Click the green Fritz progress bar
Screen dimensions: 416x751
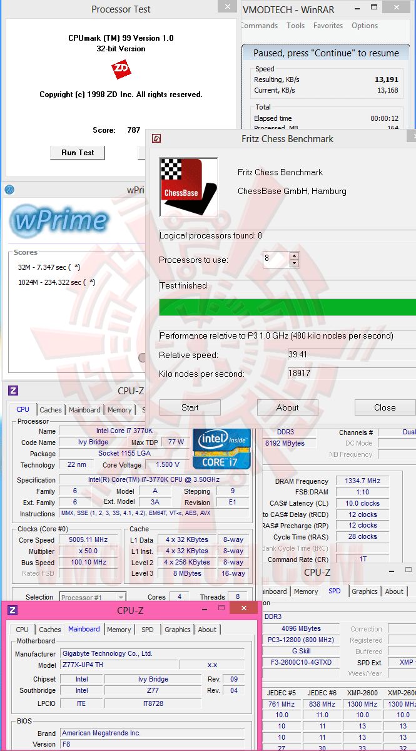[288, 307]
